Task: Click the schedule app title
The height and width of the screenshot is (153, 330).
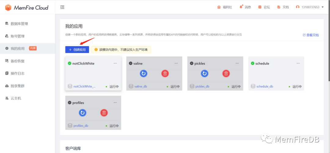Action: coord(262,63)
